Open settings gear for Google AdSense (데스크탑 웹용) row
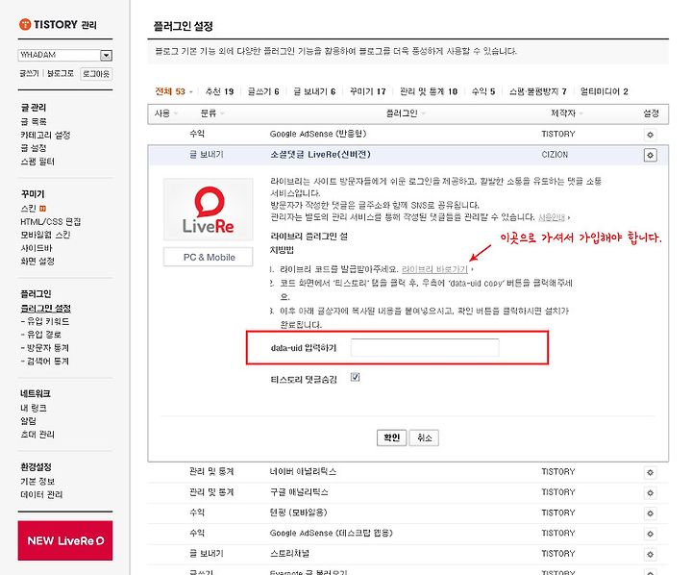Viewport: 692px width, 575px height. point(650,534)
